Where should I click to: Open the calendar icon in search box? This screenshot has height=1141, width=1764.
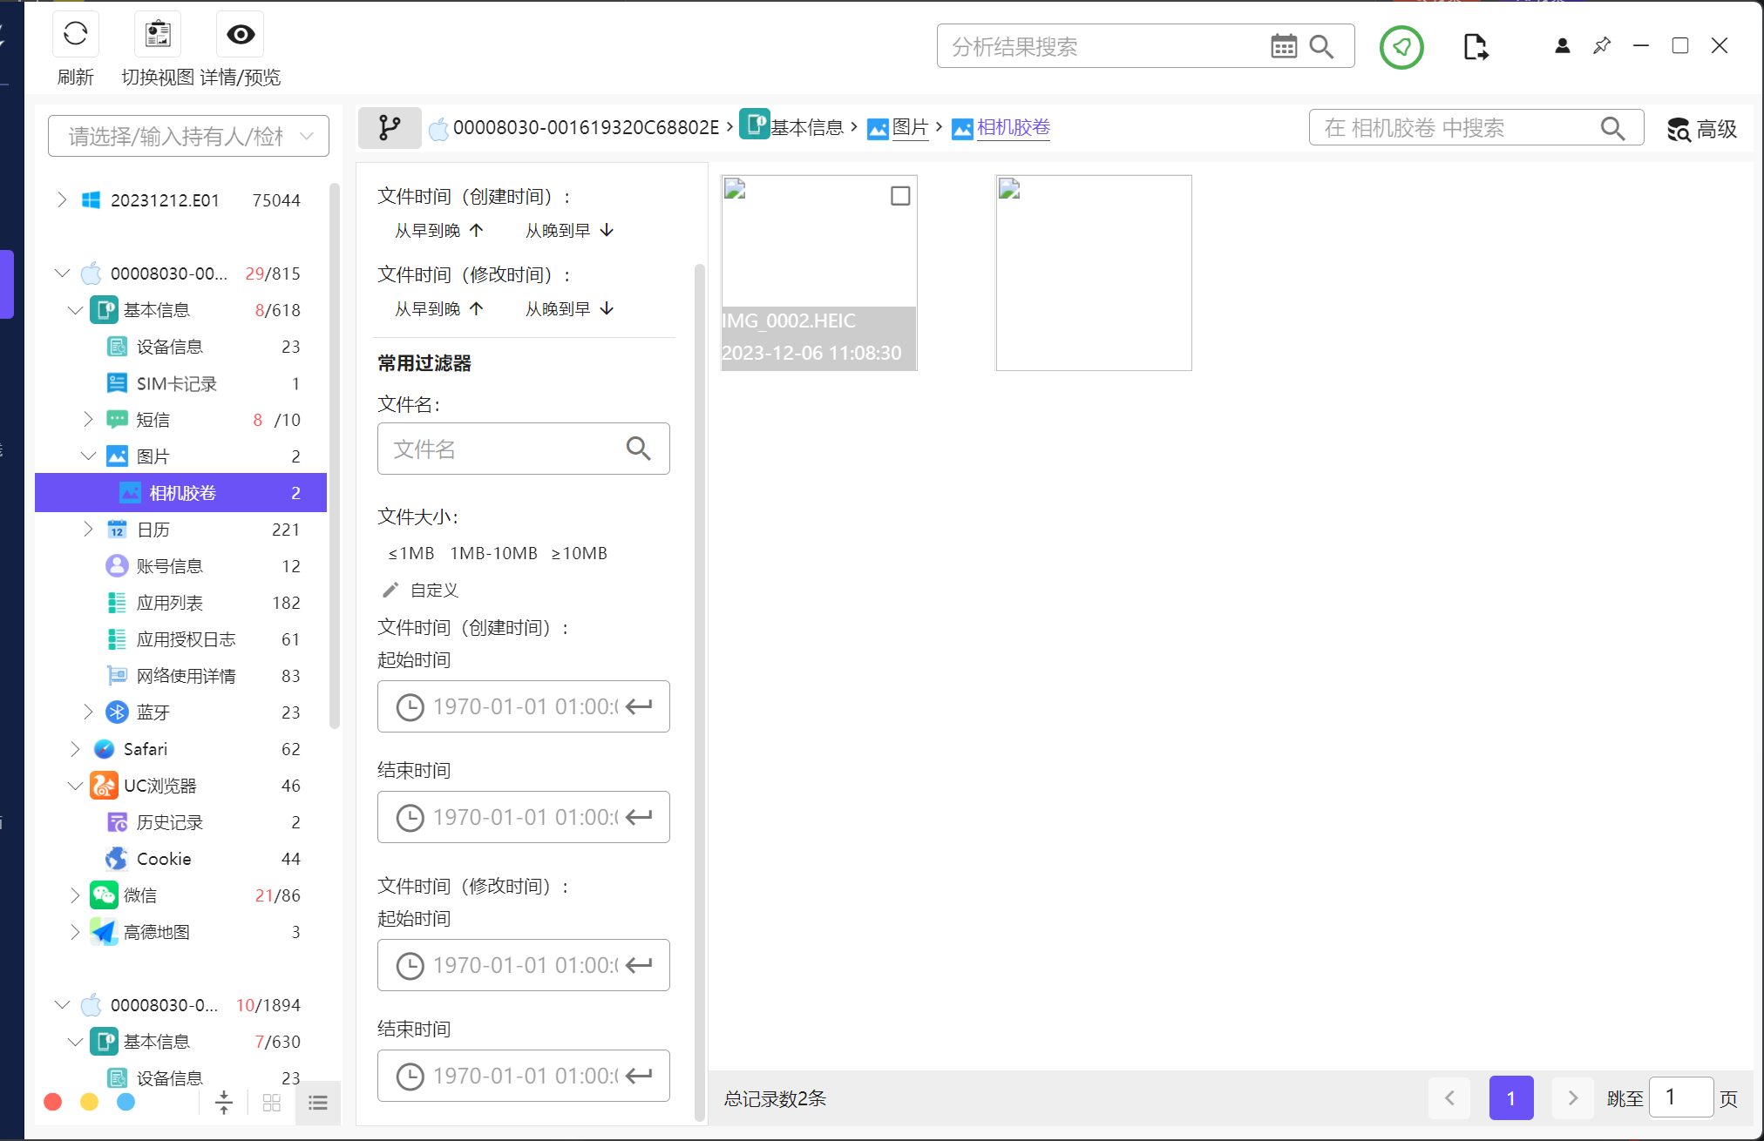tap(1283, 46)
